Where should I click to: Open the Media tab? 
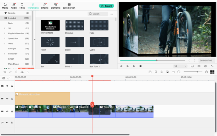(x=5, y=6)
